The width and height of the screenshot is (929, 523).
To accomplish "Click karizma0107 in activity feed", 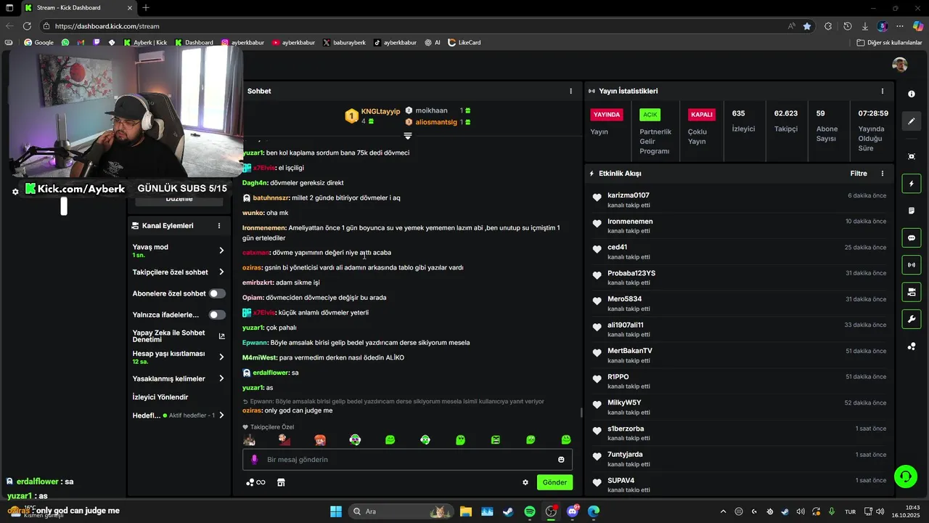I will pos(629,195).
